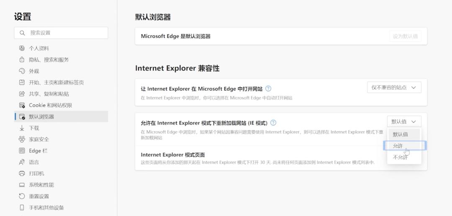Click the 手机和其他设备 phone icon
452x216 pixels.
(x=22, y=208)
